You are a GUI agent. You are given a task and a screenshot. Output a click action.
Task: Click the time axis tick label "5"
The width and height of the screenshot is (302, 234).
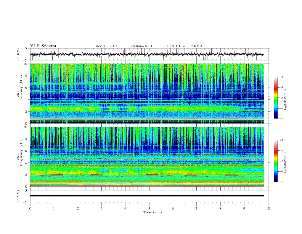(x=149, y=208)
